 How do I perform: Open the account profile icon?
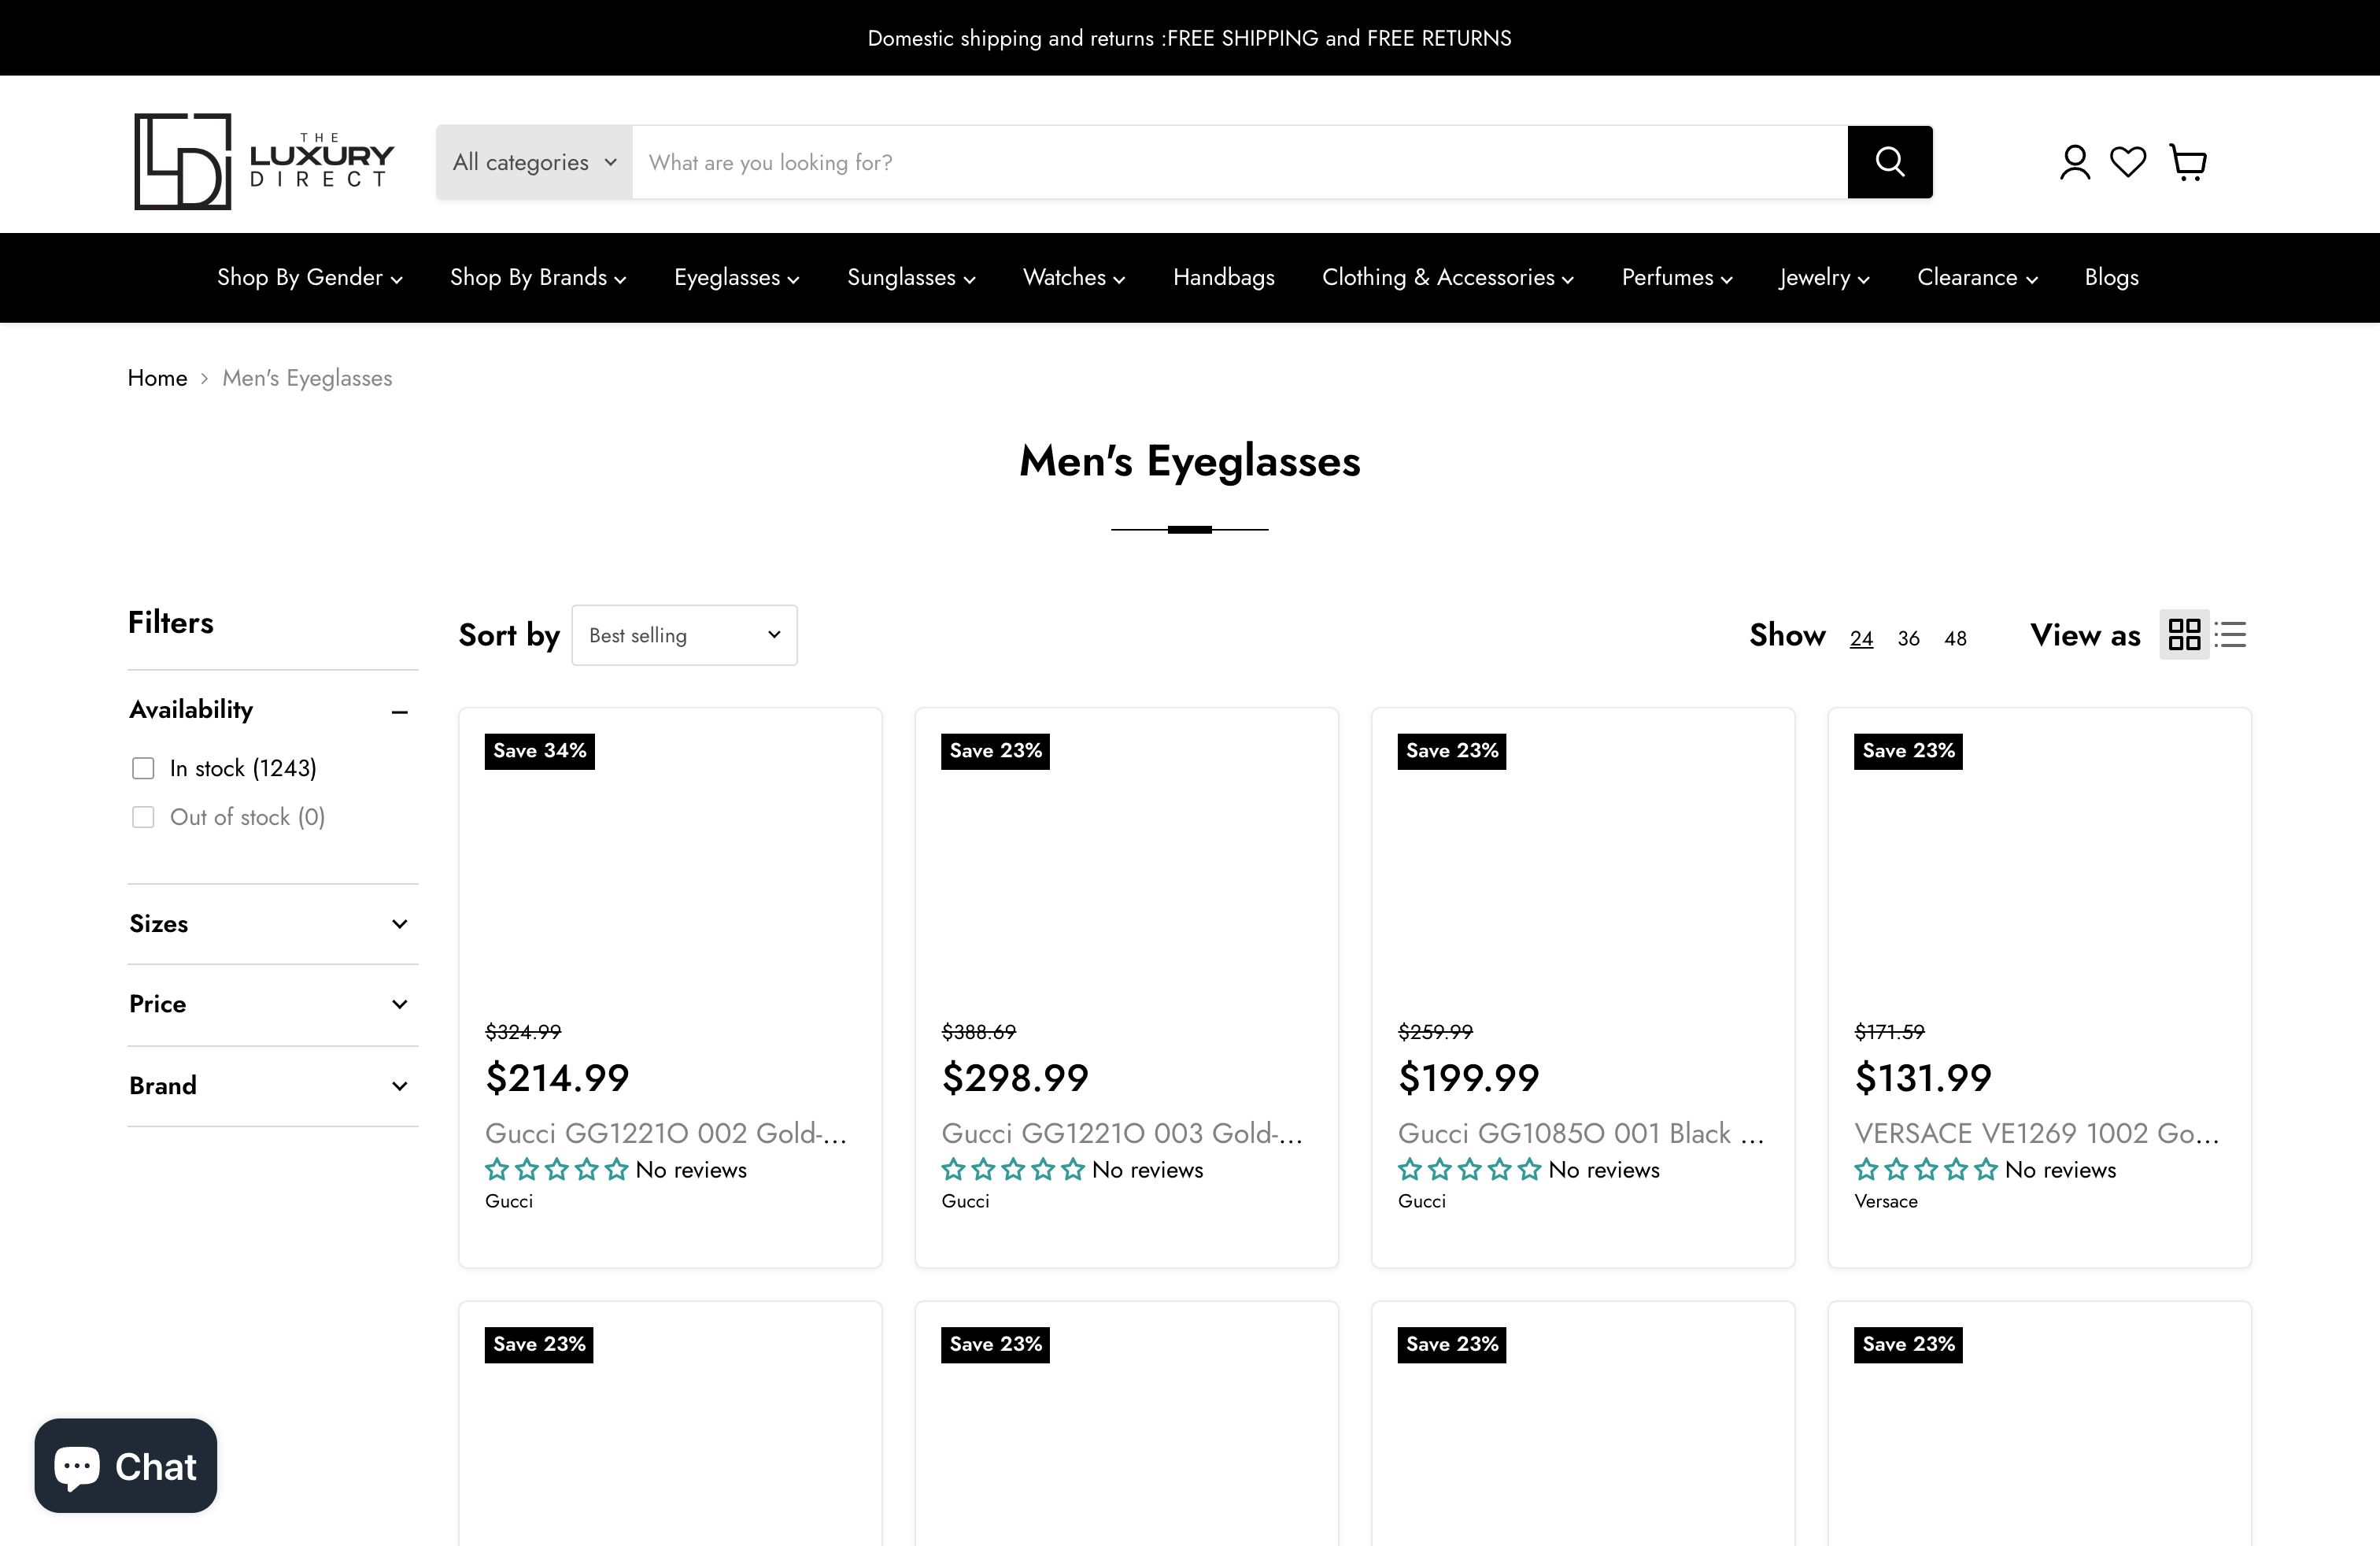click(x=2074, y=161)
